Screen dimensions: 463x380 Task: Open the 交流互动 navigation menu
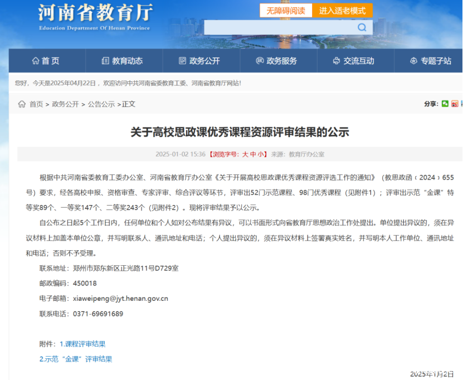[353, 61]
